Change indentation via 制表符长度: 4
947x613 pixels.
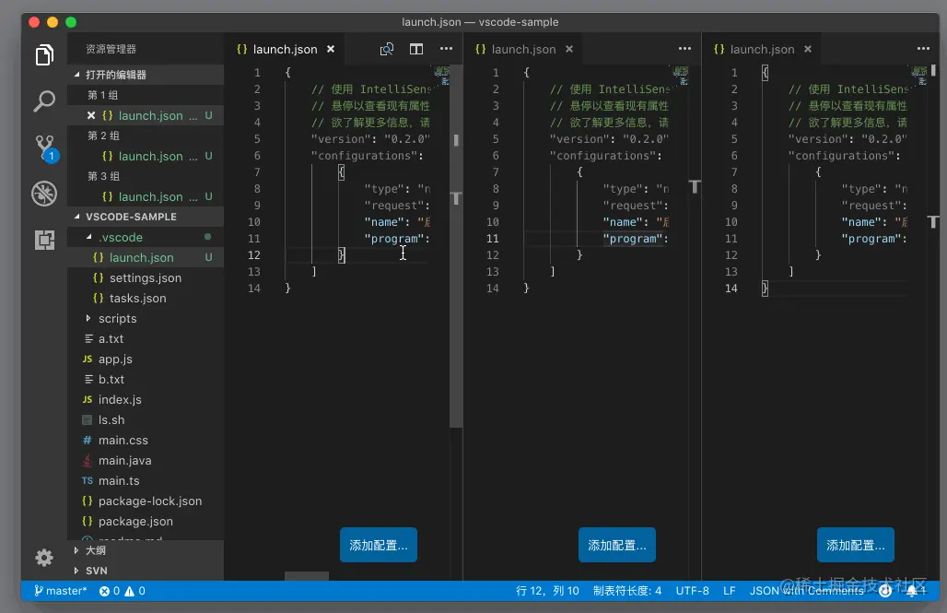pyautogui.click(x=627, y=591)
